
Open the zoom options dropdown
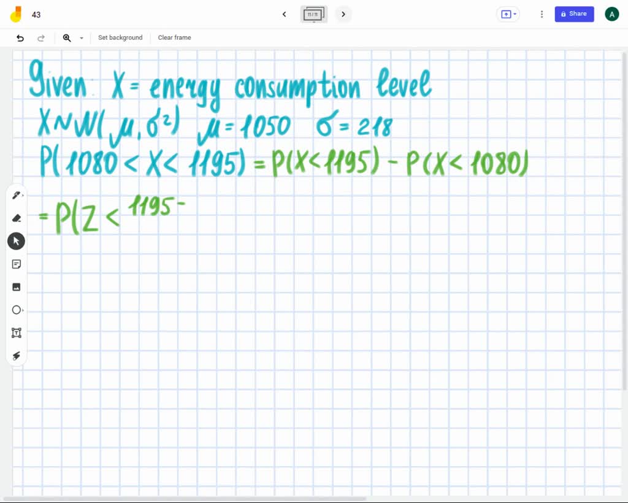(x=82, y=37)
